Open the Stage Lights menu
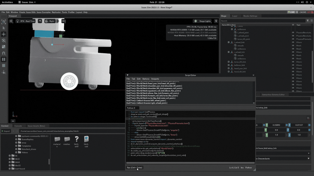 tap(203, 21)
